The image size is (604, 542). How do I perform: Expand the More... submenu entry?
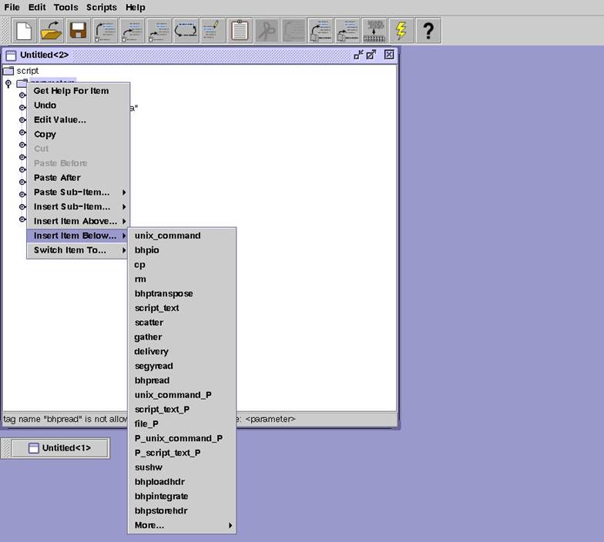point(182,525)
